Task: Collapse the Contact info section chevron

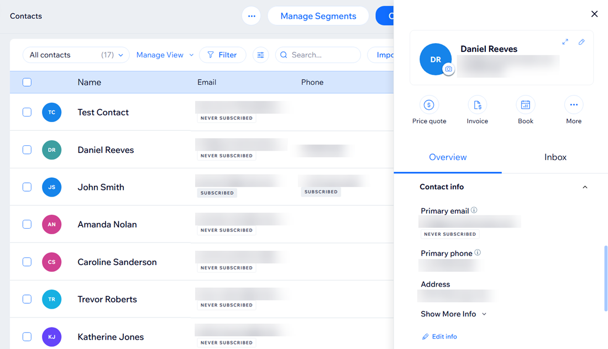Action: coord(585,187)
